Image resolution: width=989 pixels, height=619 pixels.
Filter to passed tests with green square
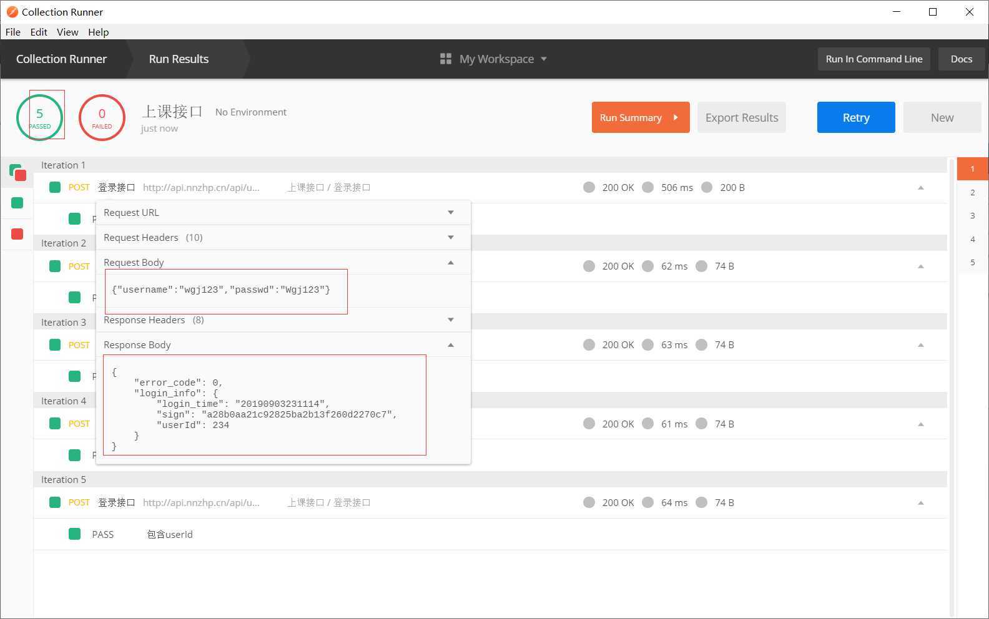point(17,202)
